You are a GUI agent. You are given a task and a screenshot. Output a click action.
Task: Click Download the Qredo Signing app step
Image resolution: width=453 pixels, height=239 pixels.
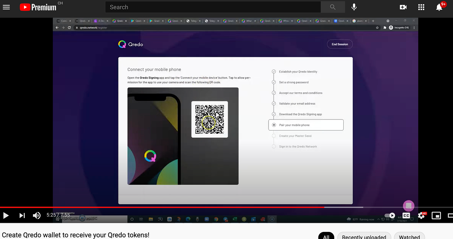click(x=300, y=114)
